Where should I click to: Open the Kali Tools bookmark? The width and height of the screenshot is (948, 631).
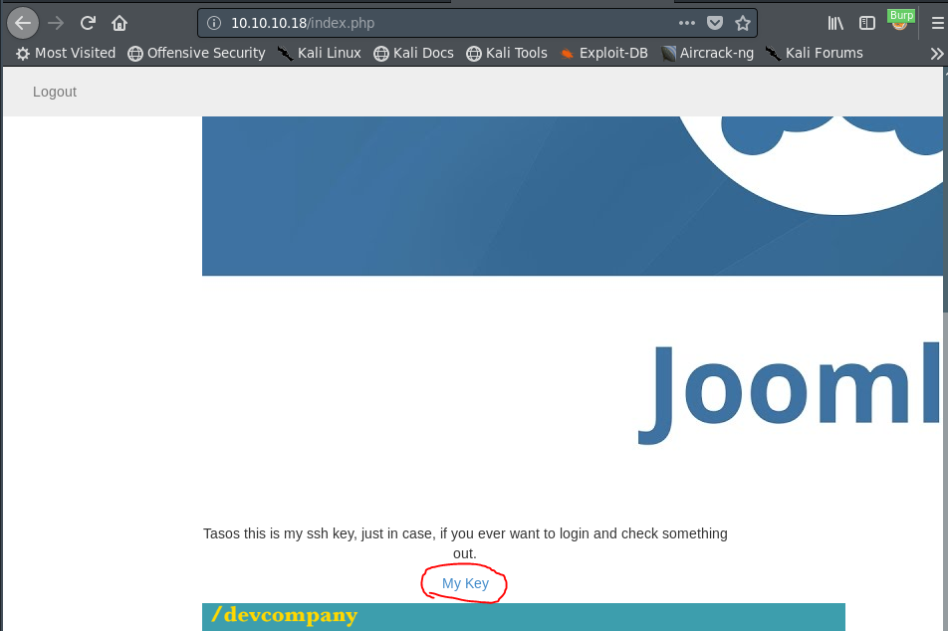pos(507,53)
